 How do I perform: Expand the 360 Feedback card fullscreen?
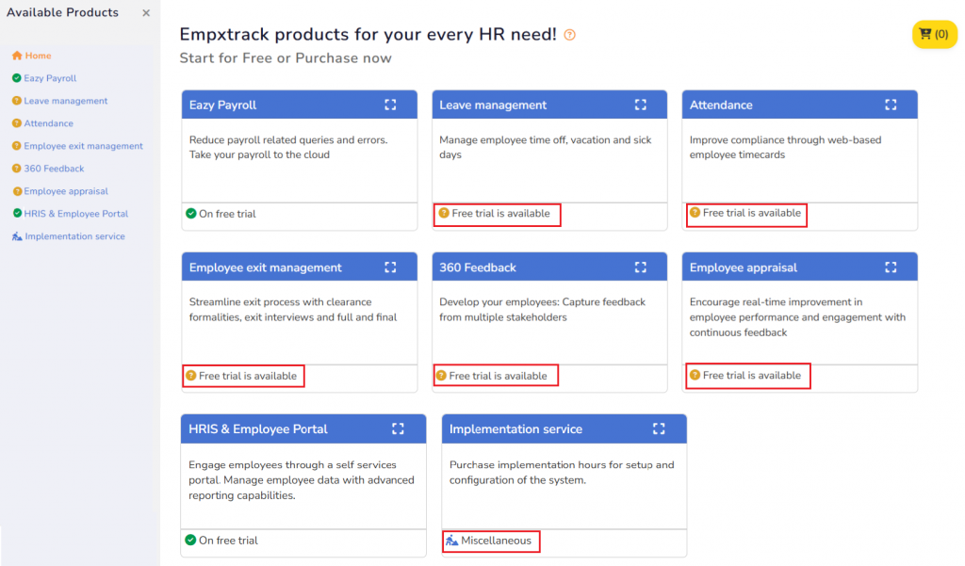641,267
